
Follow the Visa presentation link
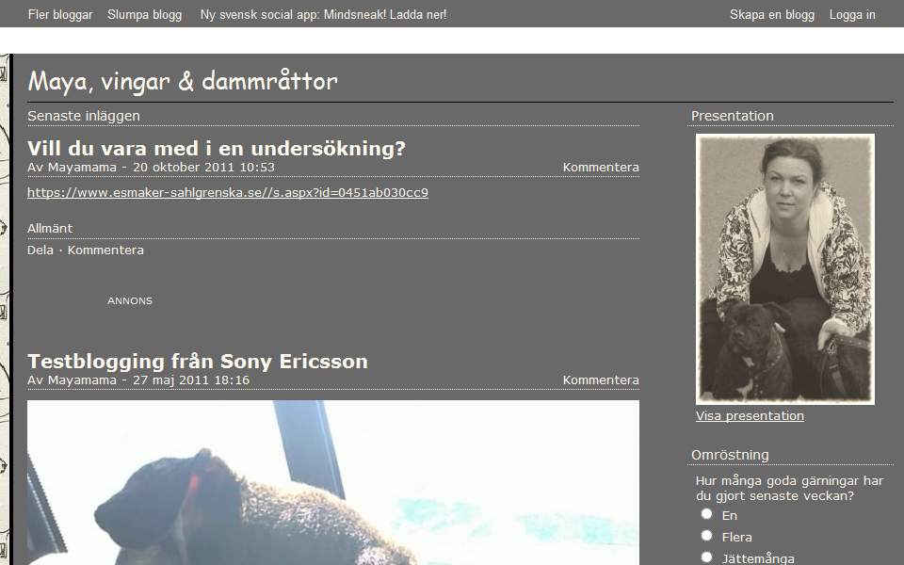[x=750, y=415]
